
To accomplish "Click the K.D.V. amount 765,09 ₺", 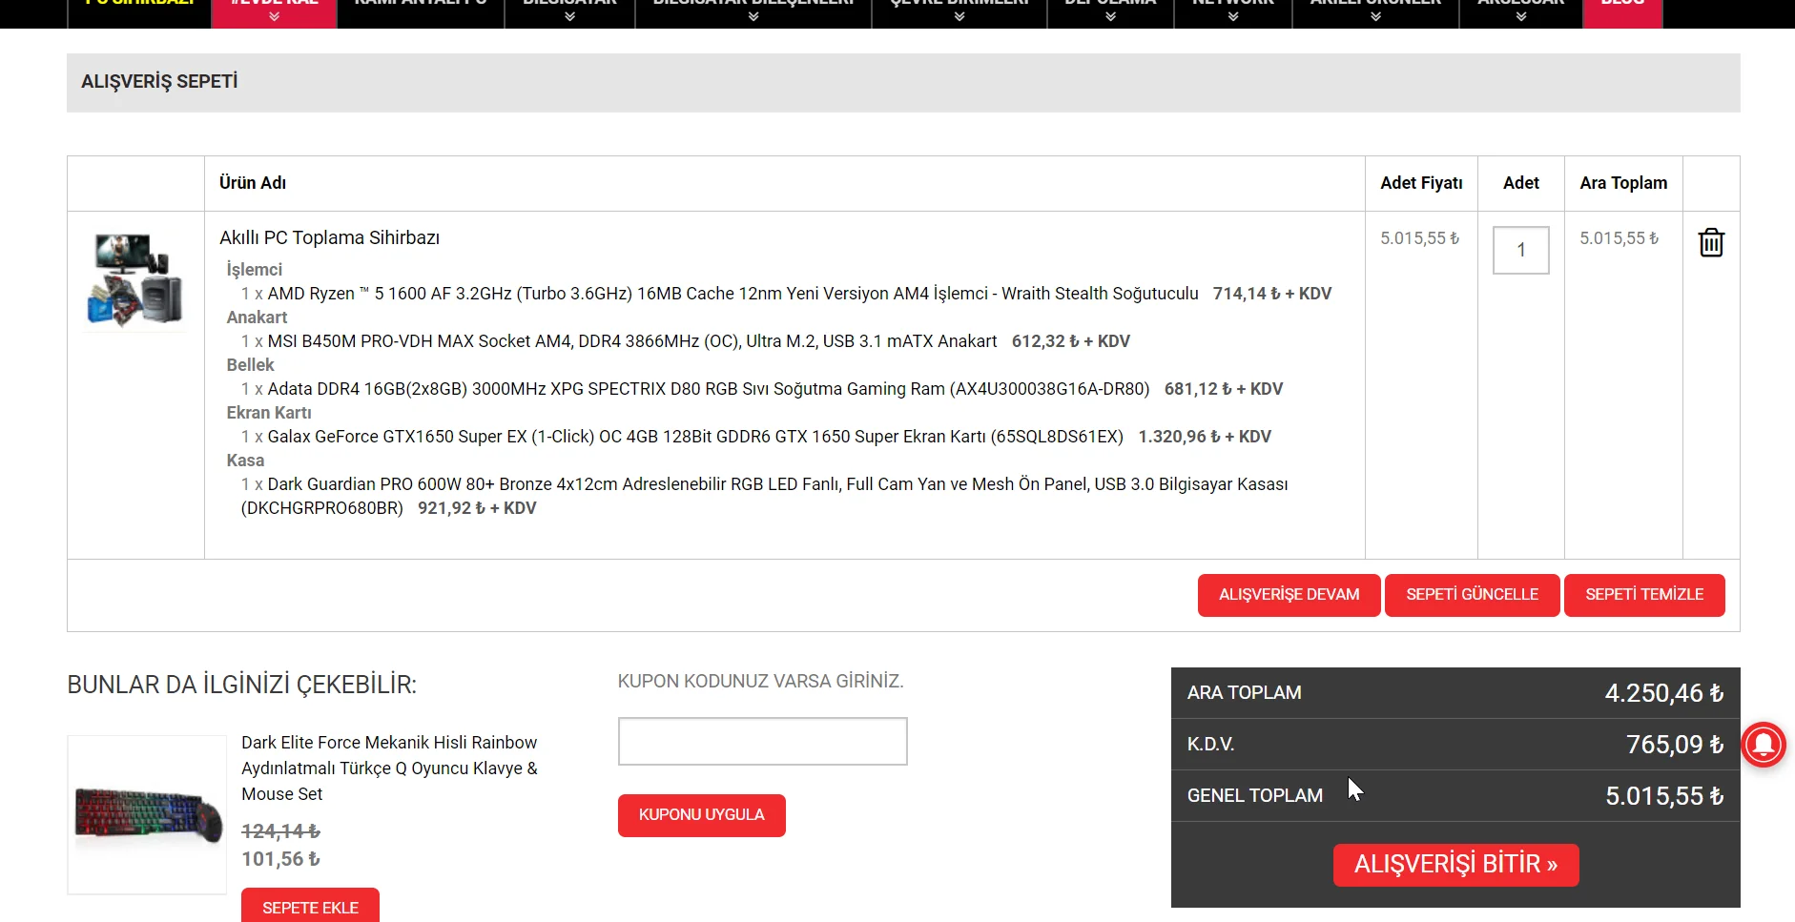I will click(1675, 745).
